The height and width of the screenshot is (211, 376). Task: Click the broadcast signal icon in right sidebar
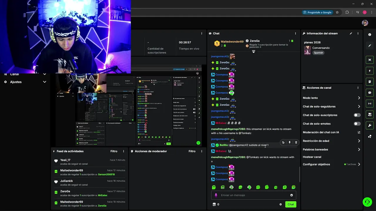pyautogui.click(x=370, y=103)
